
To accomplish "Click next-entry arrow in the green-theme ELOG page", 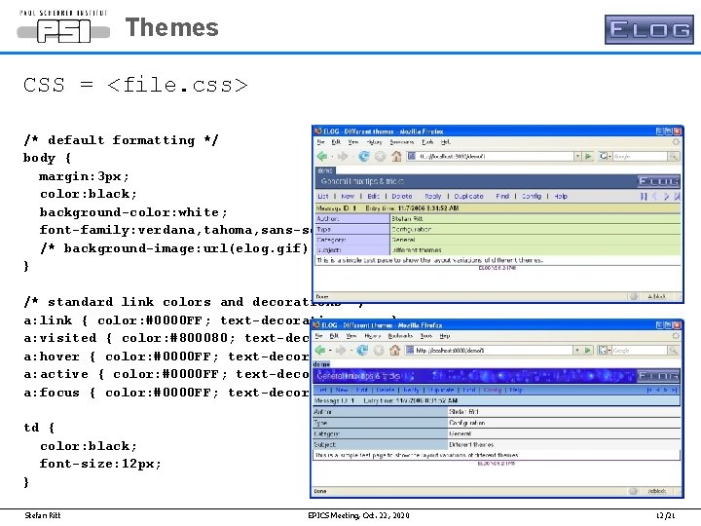I will [x=666, y=197].
